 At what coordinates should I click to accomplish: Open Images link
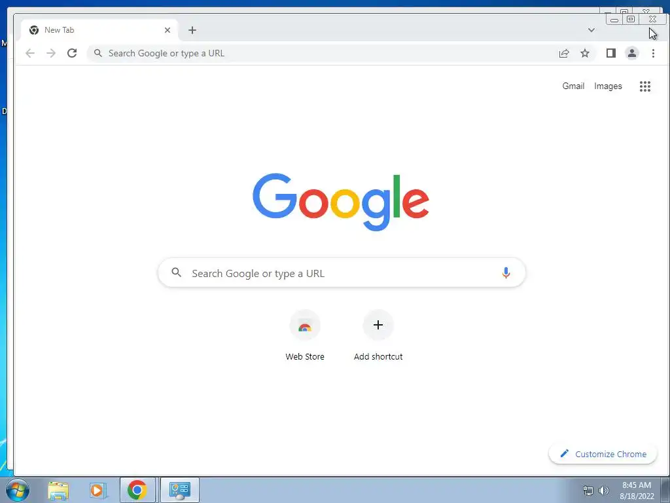pos(608,86)
